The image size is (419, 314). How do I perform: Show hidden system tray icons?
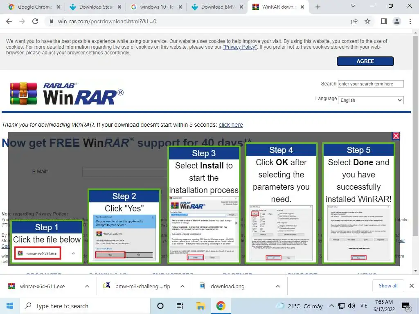pyautogui.click(x=331, y=306)
